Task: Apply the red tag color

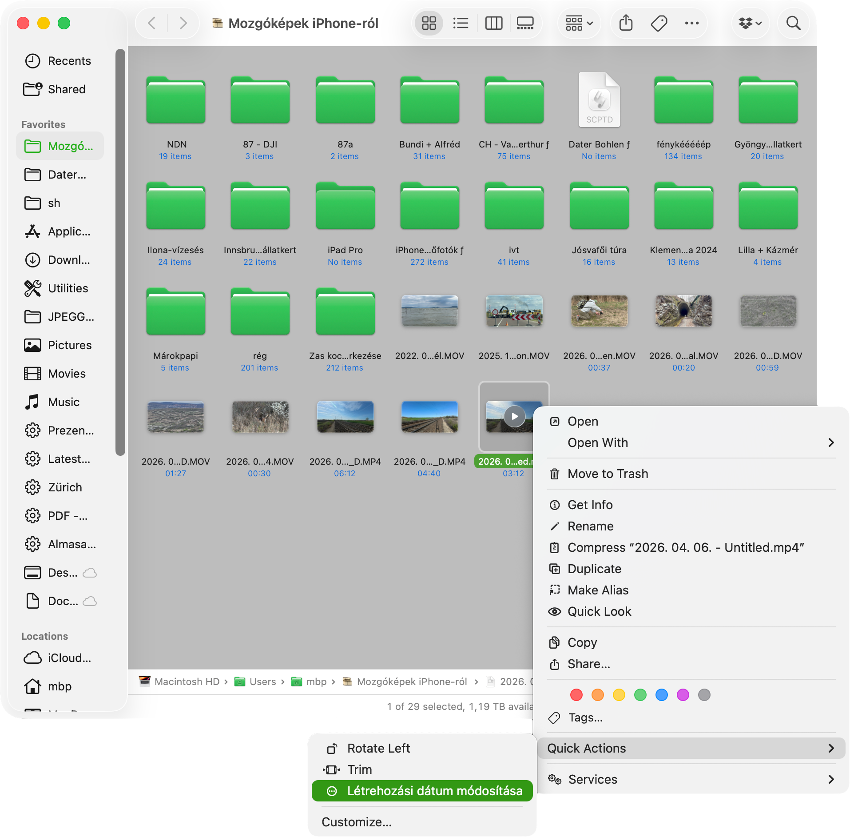Action: [x=576, y=695]
